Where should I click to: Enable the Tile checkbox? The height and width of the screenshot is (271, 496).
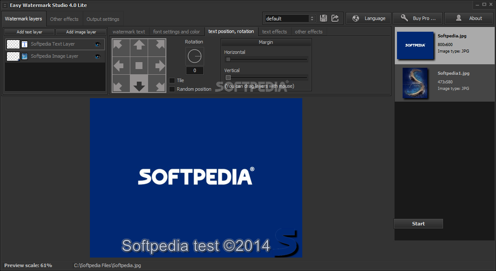pyautogui.click(x=172, y=80)
